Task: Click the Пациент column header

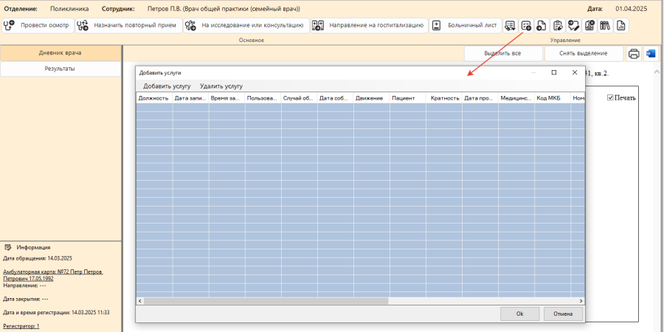Action: coord(408,98)
